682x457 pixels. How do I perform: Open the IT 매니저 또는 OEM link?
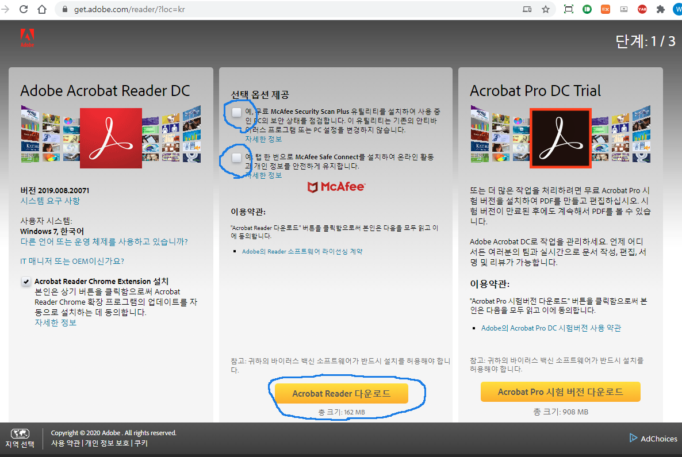[72, 262]
